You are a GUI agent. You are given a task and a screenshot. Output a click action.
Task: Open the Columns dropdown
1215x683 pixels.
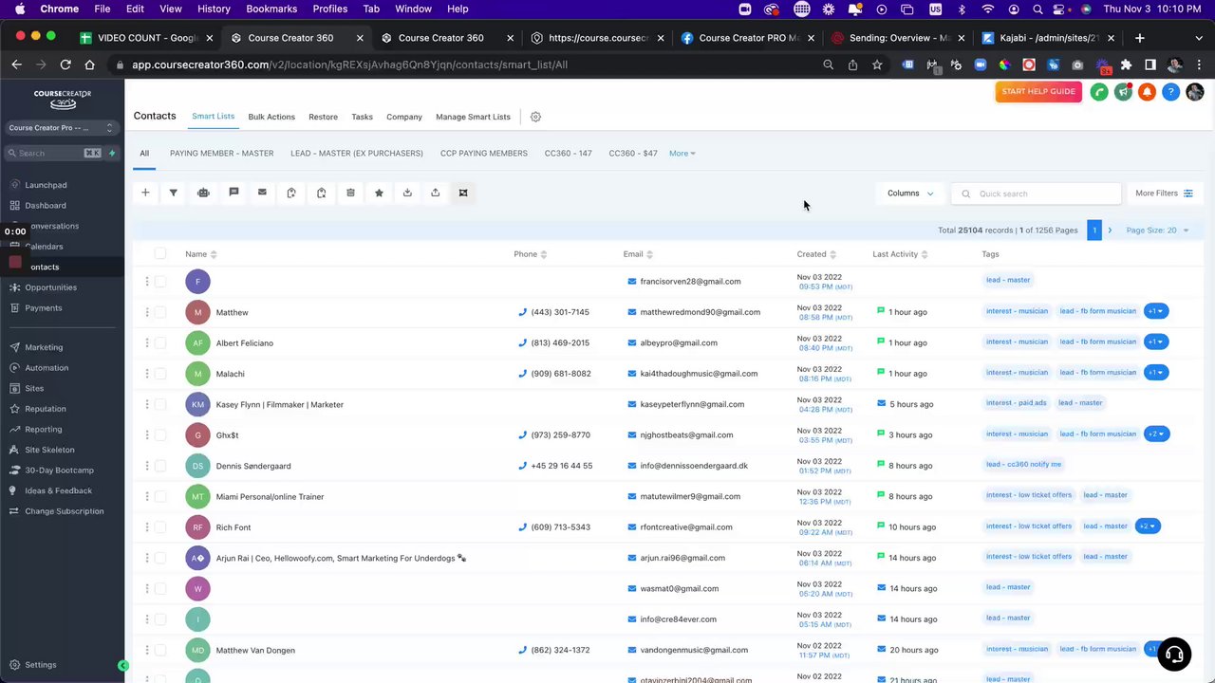pos(910,194)
